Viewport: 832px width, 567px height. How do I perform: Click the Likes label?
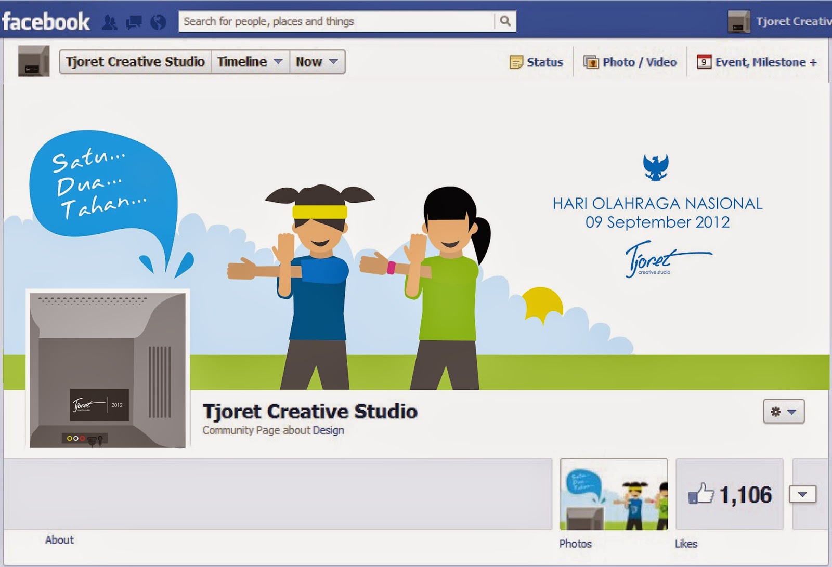(686, 544)
